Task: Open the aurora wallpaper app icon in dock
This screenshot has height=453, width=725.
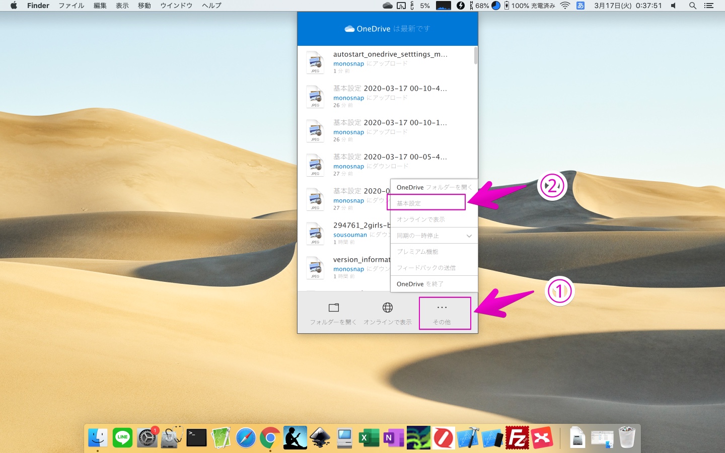Action: point(418,437)
